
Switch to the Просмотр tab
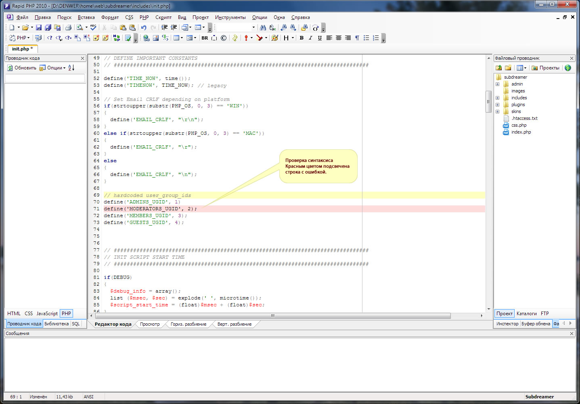(x=150, y=324)
